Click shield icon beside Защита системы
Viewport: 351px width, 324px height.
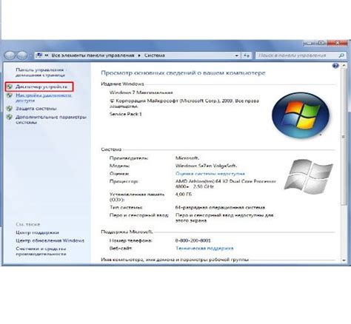pyautogui.click(x=10, y=109)
